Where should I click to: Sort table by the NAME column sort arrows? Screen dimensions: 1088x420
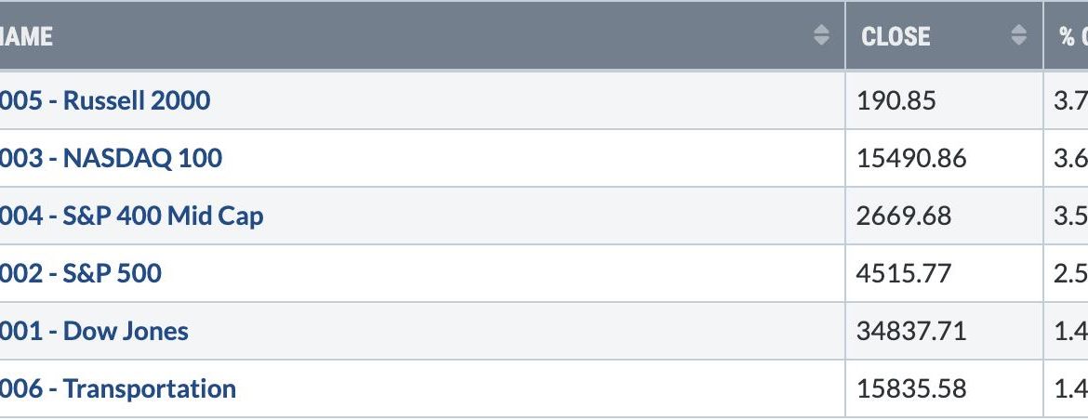click(821, 35)
